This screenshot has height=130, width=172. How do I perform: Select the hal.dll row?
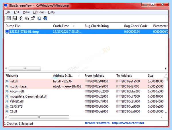(x=85, y=82)
